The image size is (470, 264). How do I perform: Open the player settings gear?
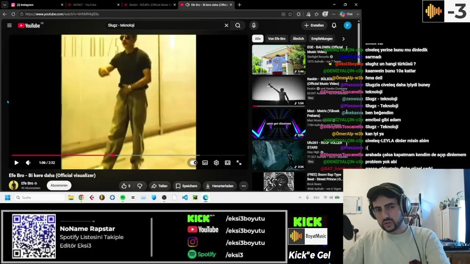click(x=216, y=163)
